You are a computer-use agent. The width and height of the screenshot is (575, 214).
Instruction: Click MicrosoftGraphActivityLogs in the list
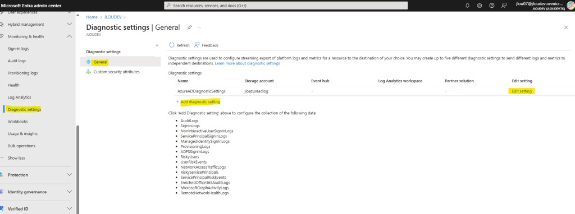point(204,188)
